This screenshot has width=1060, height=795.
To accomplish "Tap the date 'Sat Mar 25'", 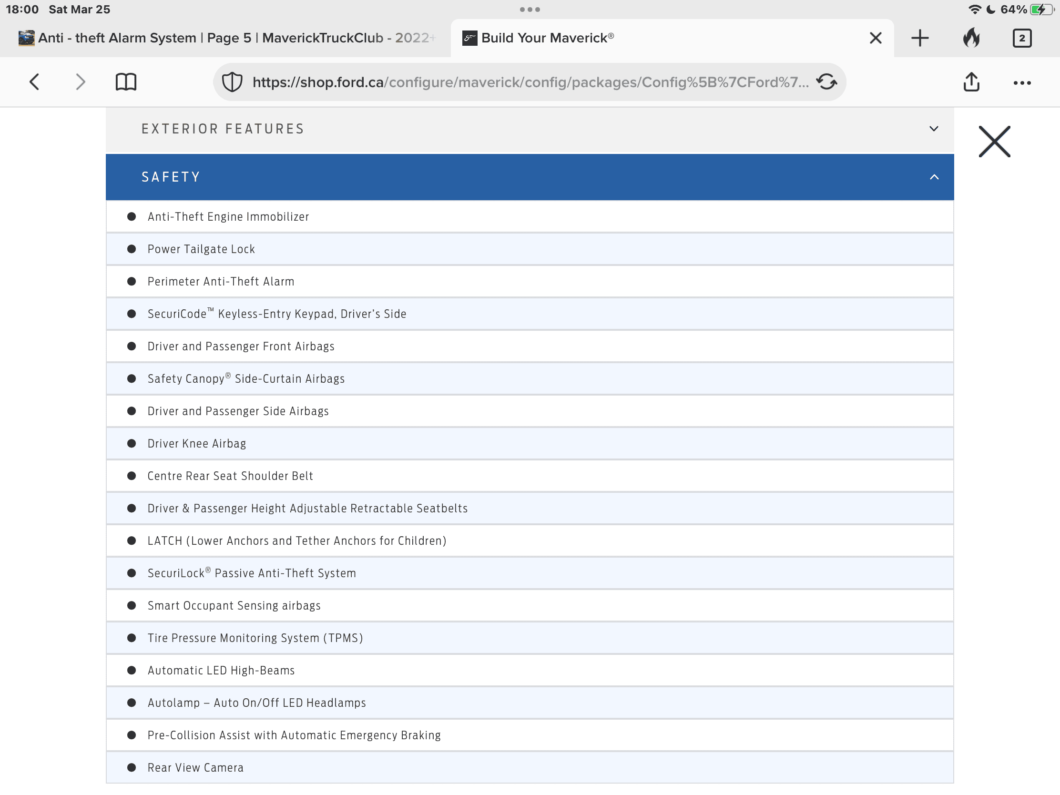I will 80,9.
